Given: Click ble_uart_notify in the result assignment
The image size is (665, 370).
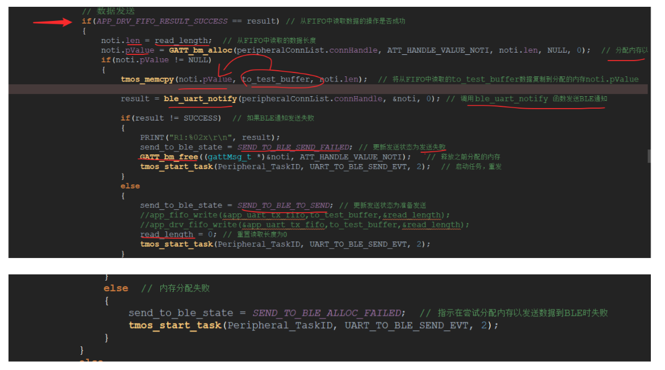Looking at the screenshot, I should [x=200, y=99].
